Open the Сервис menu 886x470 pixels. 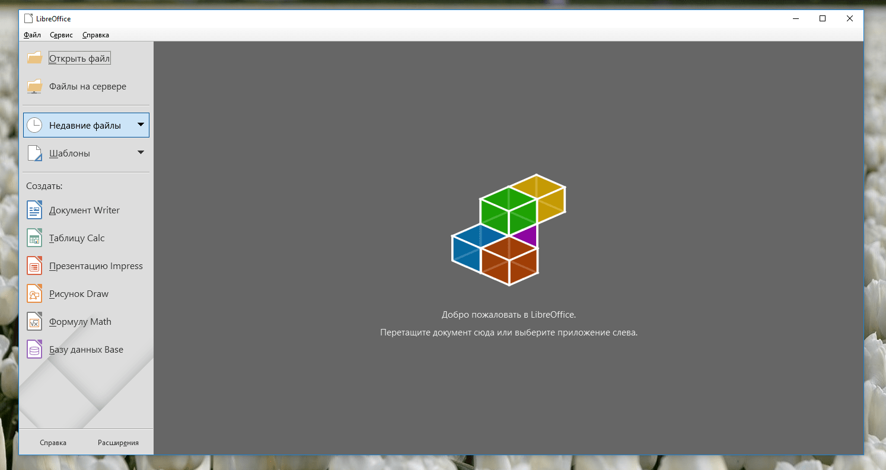coord(61,35)
